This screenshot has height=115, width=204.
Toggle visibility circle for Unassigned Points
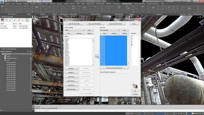[x=31, y=58]
